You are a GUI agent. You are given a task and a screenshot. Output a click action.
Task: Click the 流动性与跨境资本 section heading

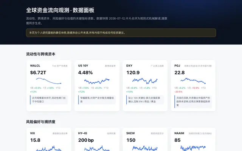[x=40, y=54]
